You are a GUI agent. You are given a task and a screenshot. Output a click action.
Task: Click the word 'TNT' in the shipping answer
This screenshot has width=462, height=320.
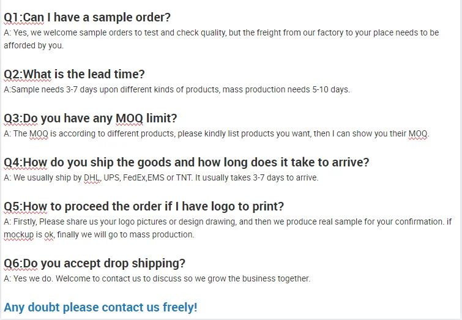coord(184,177)
